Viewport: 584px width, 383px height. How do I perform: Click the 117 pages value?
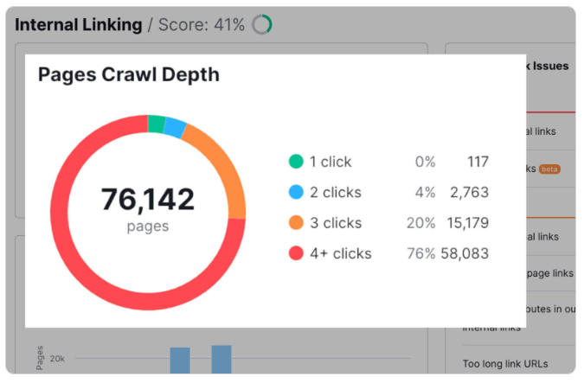(x=478, y=162)
